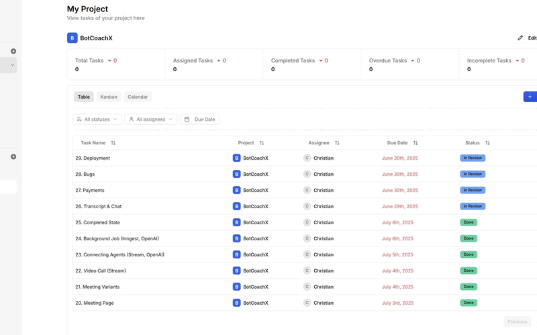Open task 27. Payments
Screen dimensions: 537x335
[90, 191]
